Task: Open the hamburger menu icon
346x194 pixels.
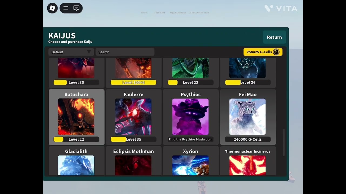Action: tap(66, 8)
